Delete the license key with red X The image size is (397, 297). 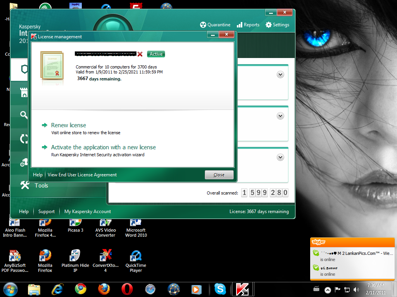click(140, 54)
